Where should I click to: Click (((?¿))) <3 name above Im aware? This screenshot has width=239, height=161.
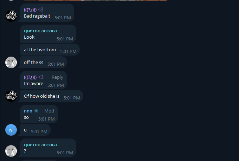[33, 77]
